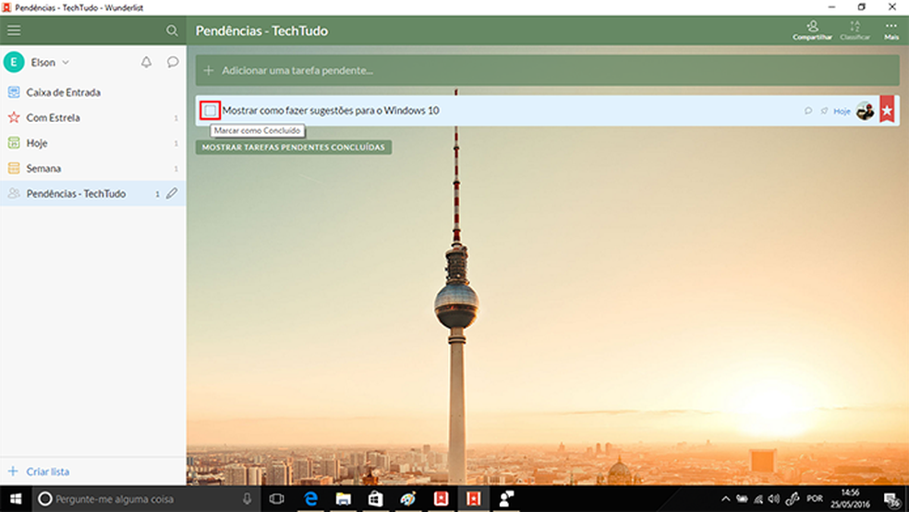The image size is (909, 512).
Task: Select the Semana smart list
Action: coord(92,169)
